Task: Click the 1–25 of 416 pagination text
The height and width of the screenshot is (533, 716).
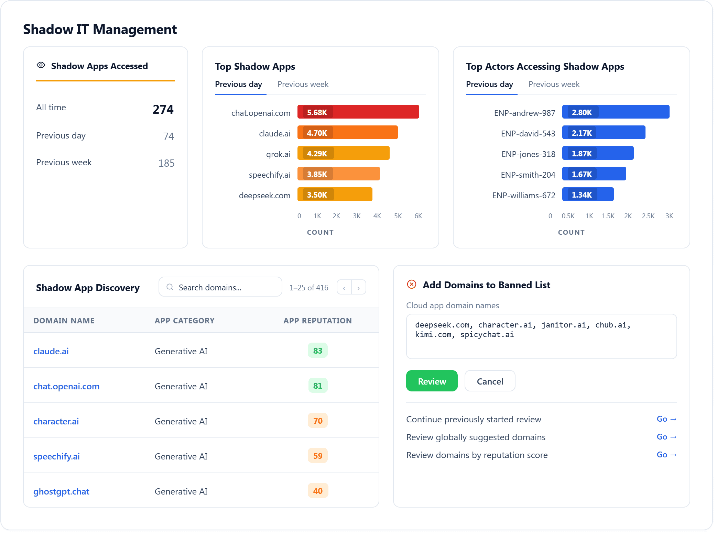Action: (309, 287)
